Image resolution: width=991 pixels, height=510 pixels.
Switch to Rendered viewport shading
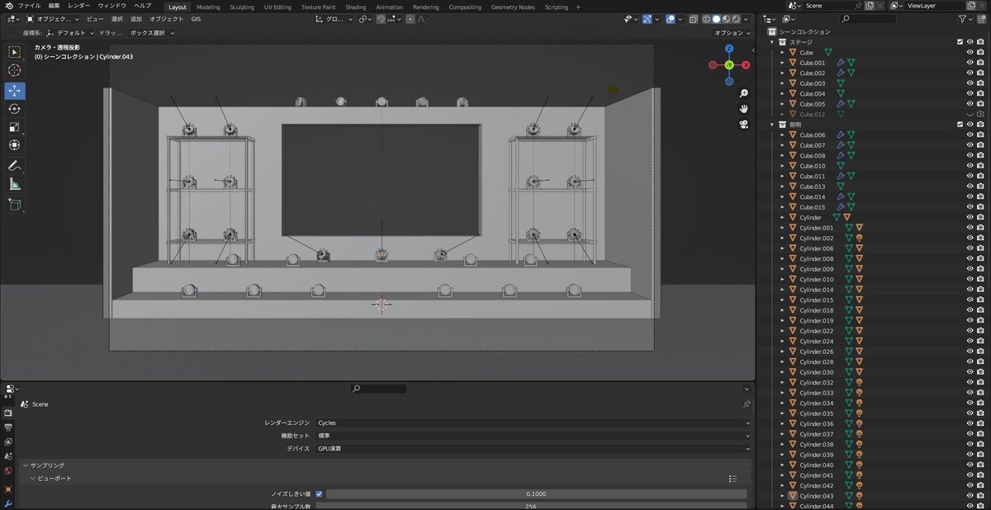[x=737, y=19]
